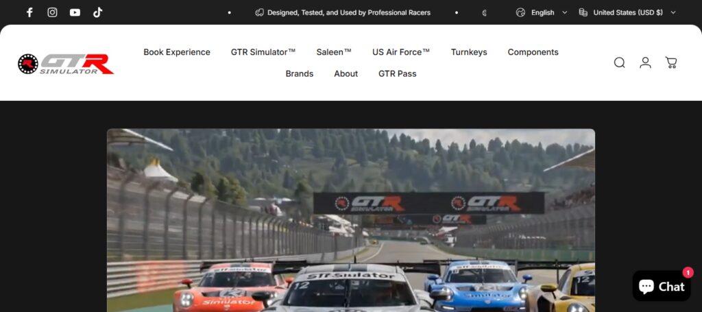Open the Instagram social link

(52, 12)
